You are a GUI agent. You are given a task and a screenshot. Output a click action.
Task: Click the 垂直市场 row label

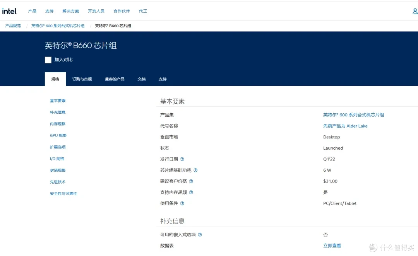169,137
